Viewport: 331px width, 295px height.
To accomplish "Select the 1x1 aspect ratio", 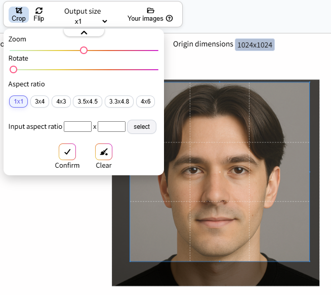I will tap(18, 102).
